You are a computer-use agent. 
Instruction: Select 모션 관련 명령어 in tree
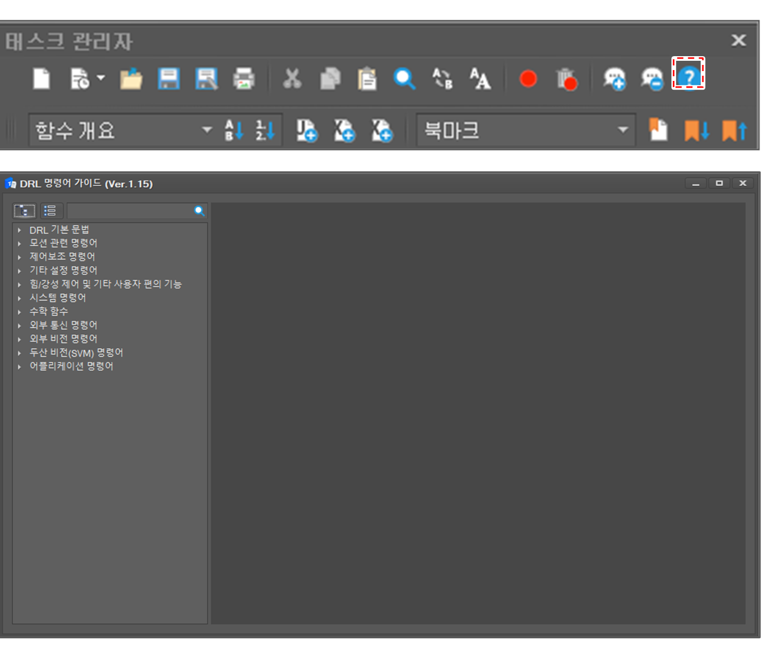(63, 243)
